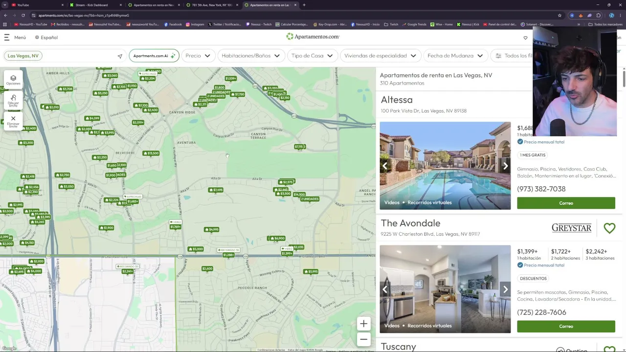The height and width of the screenshot is (352, 626).
Task: Click the Las Vegas, NV search chip
Action: click(23, 56)
